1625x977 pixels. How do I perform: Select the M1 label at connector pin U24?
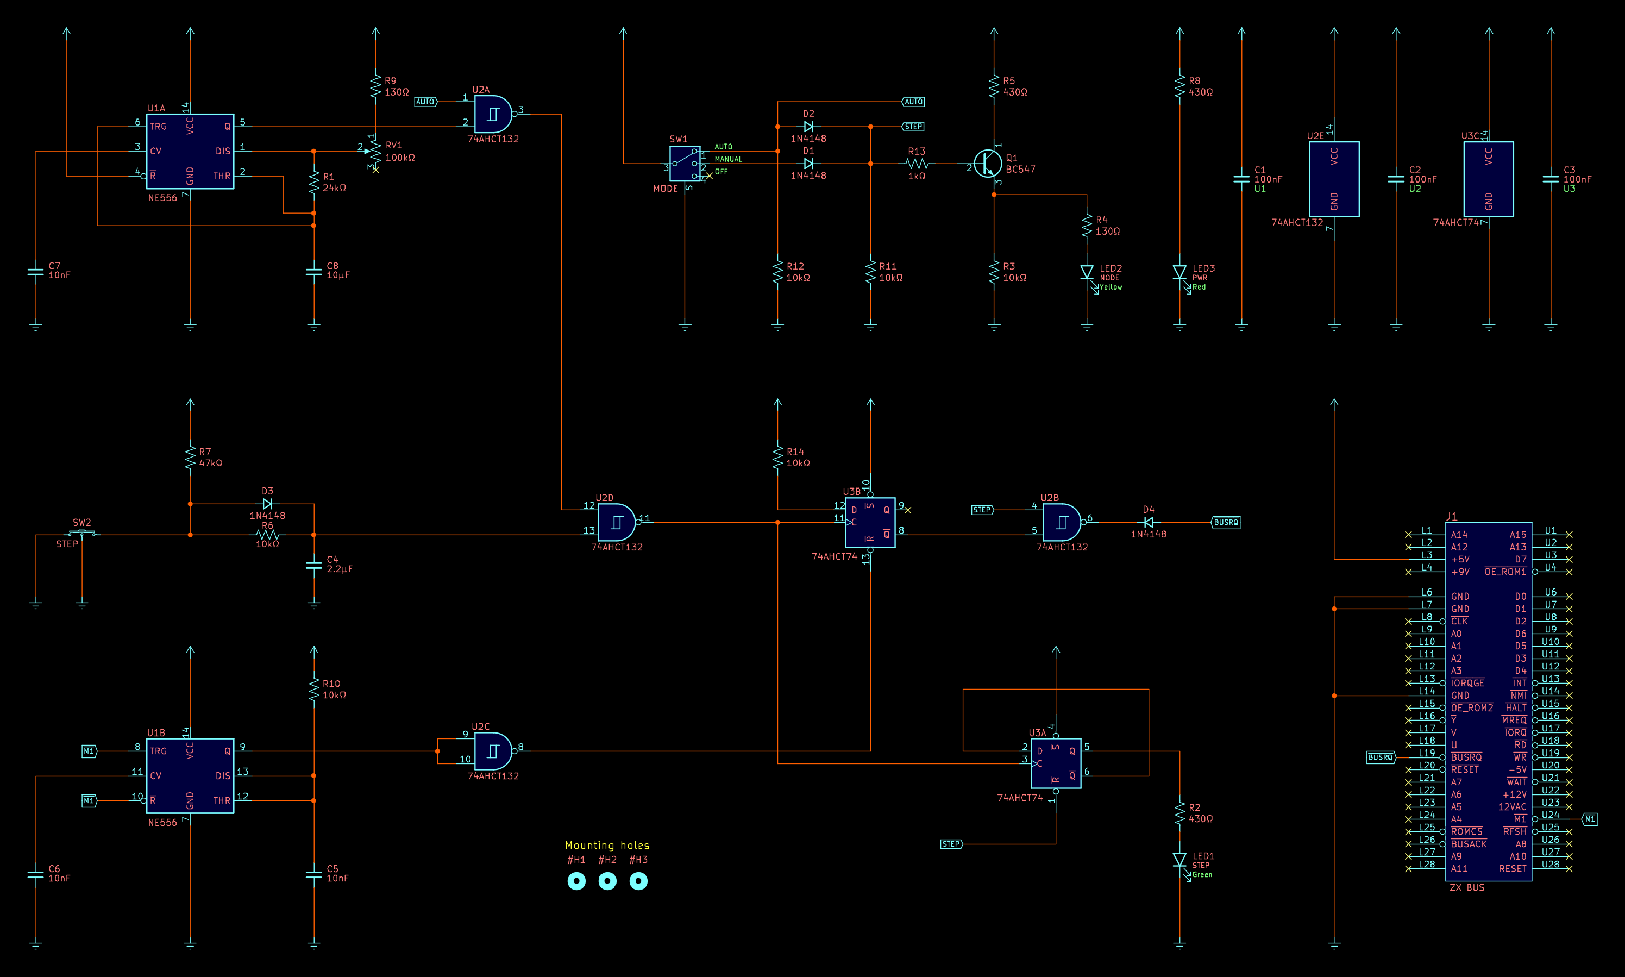point(1590,819)
